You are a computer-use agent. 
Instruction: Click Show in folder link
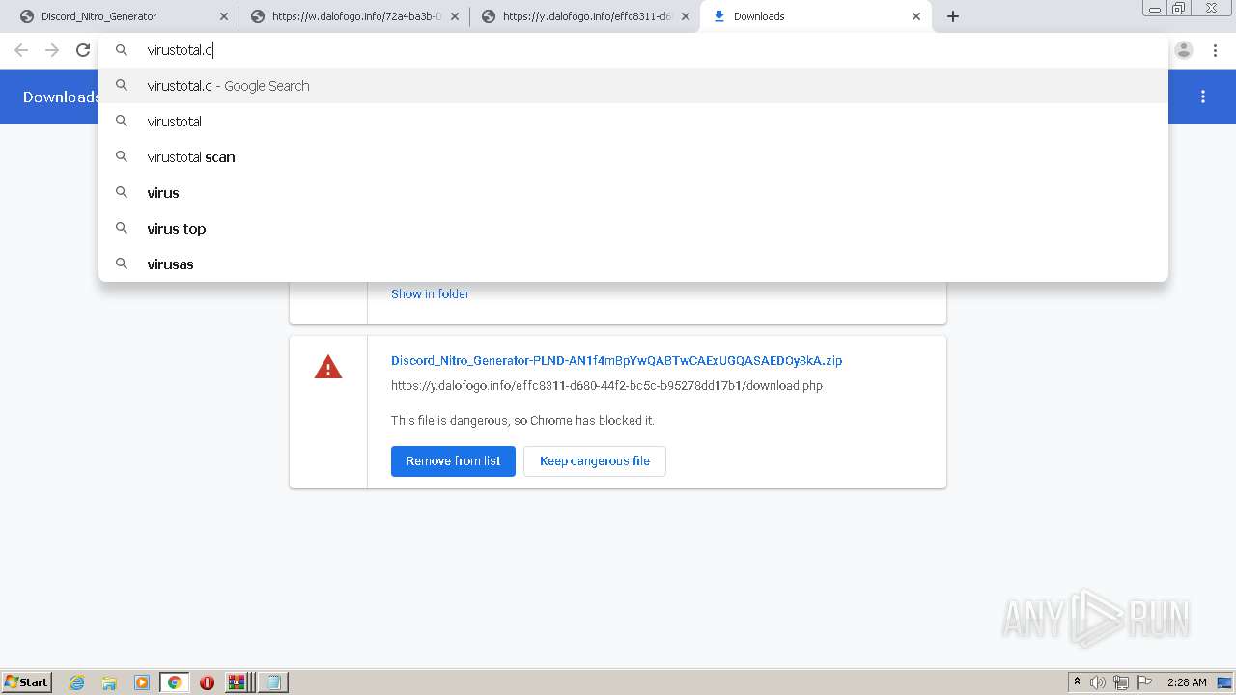pyautogui.click(x=430, y=293)
